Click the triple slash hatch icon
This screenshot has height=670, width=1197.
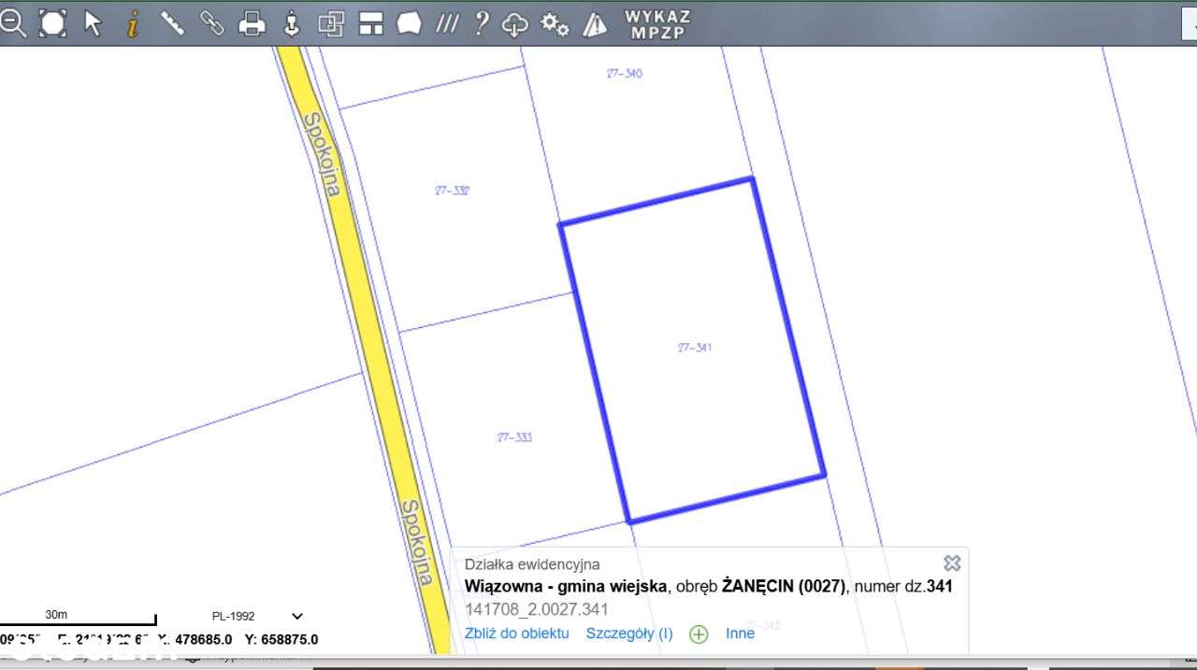pos(448,23)
